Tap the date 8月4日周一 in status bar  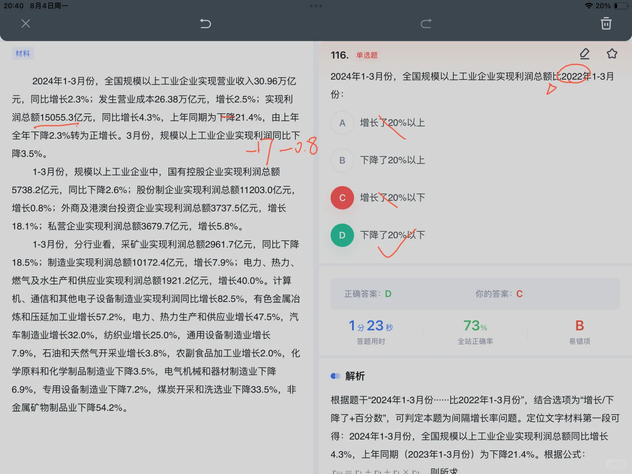[49, 6]
